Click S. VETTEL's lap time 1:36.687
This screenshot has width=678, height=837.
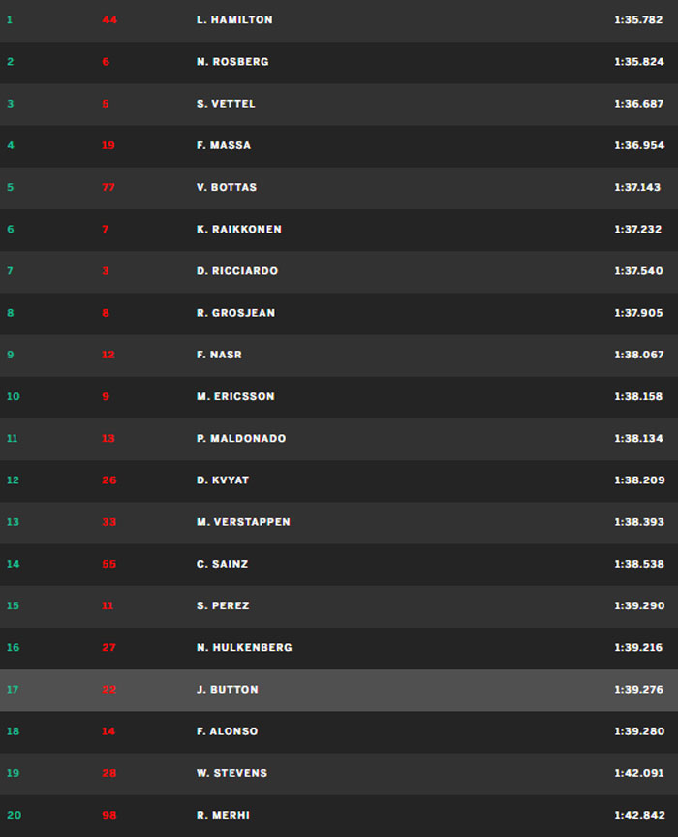pos(639,104)
